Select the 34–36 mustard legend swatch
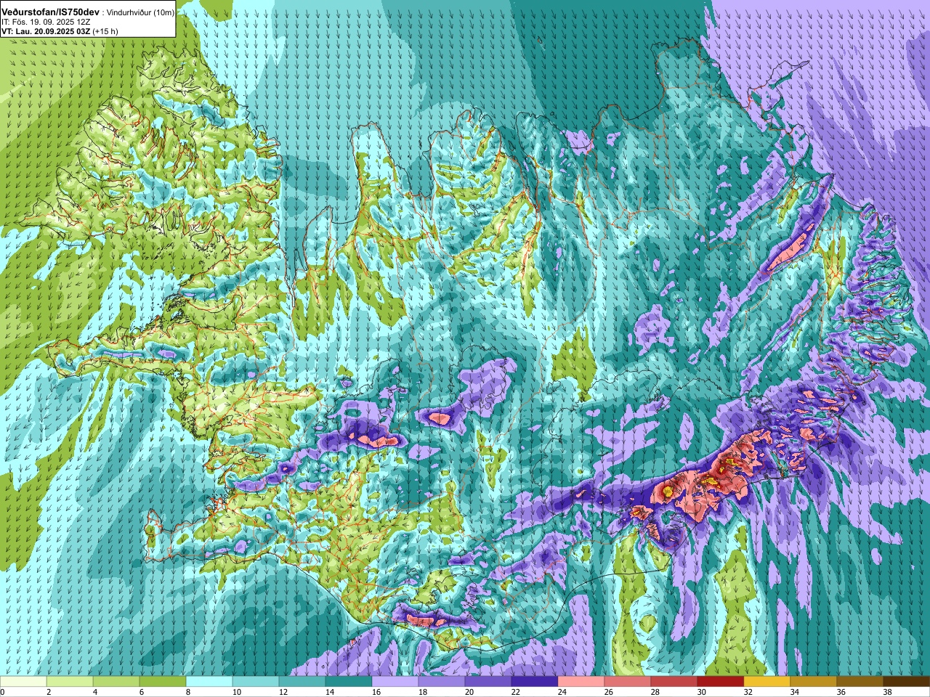Screen dimensions: 930x697 click(x=814, y=682)
